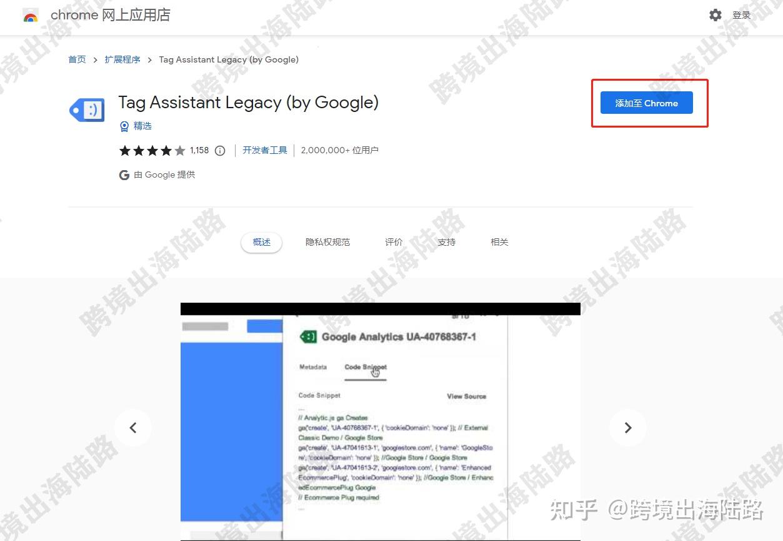Open the 支持 tab
Screen dimensions: 783x541
click(447, 242)
